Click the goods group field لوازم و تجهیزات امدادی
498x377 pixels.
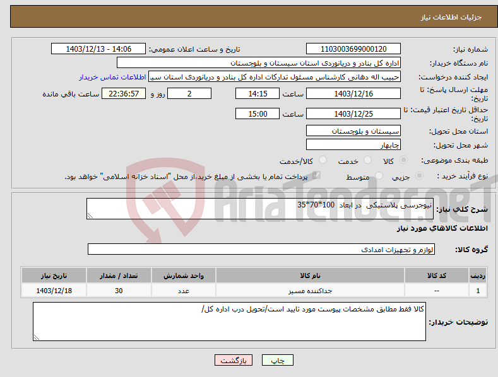261,250
